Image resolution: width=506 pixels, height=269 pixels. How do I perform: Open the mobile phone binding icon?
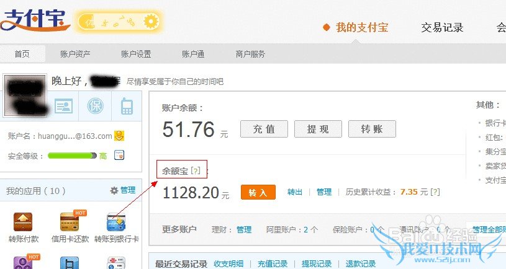pos(127,106)
